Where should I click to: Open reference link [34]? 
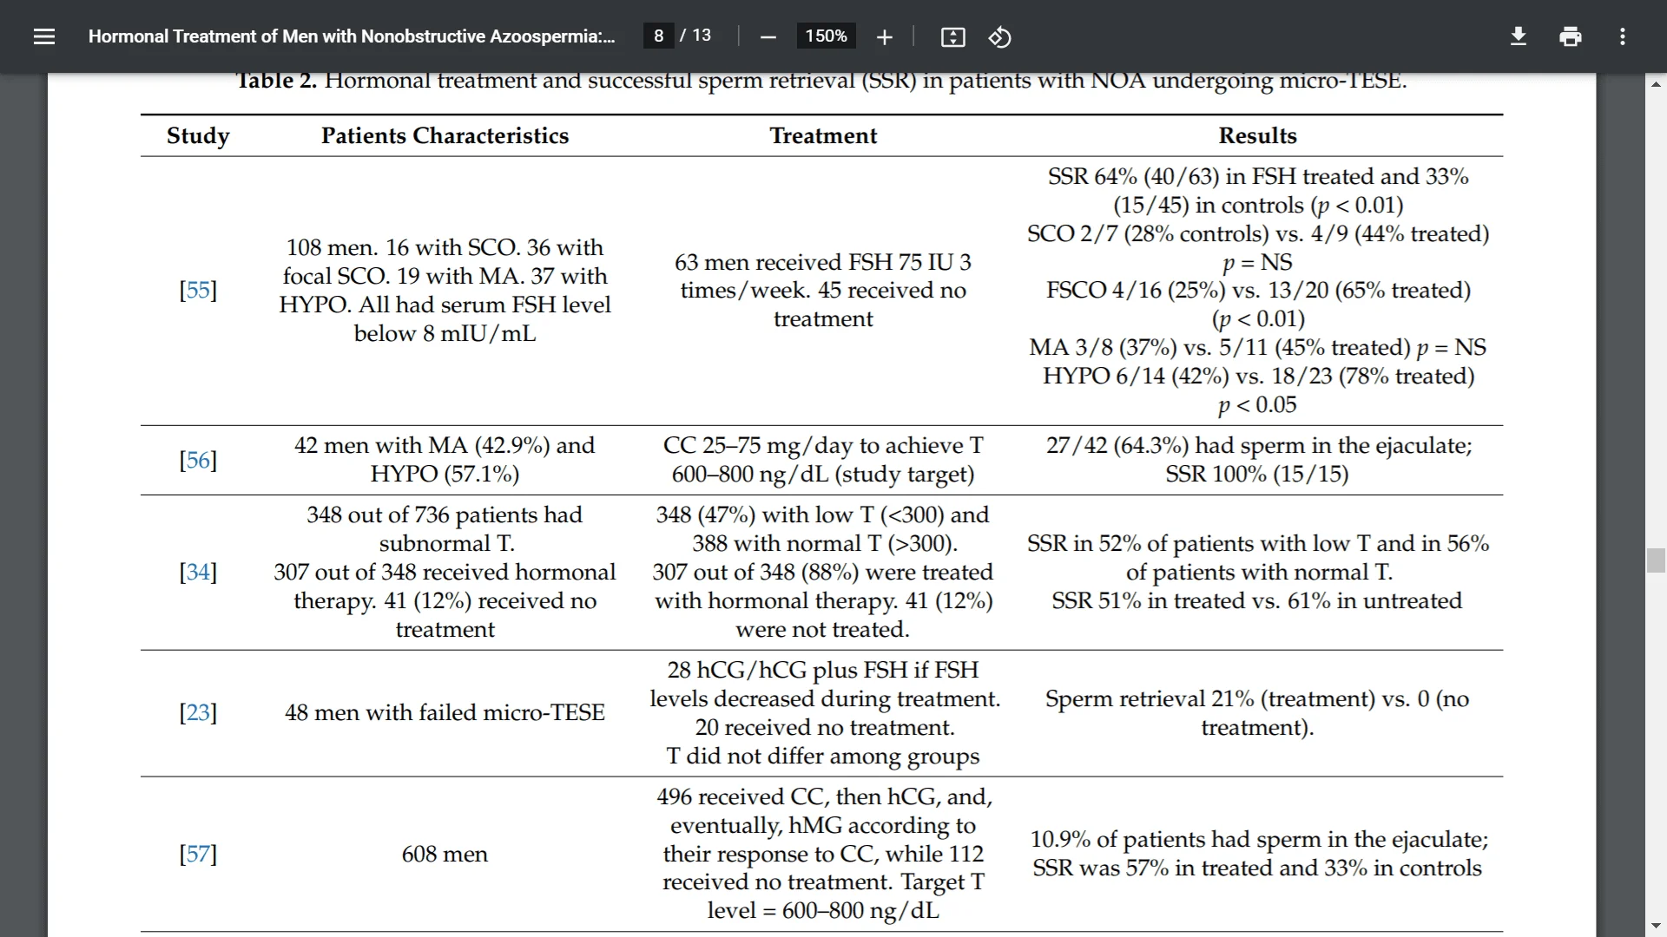[198, 572]
